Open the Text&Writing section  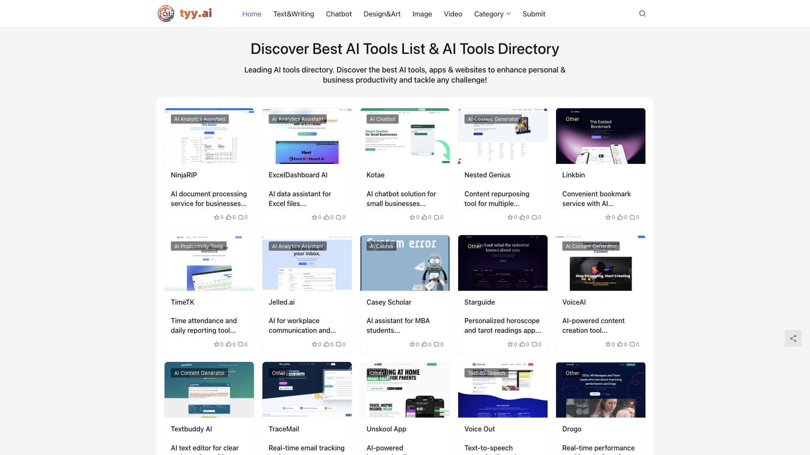294,14
